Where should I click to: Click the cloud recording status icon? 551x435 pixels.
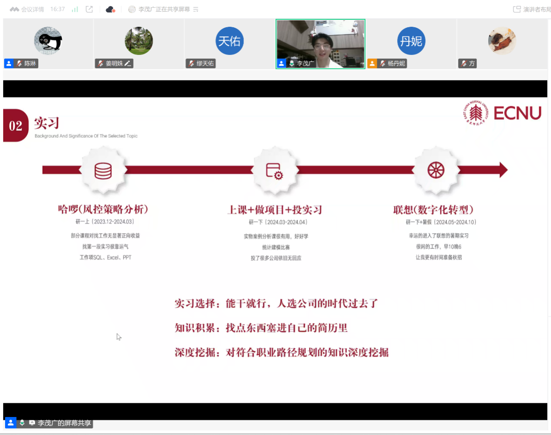pos(110,9)
